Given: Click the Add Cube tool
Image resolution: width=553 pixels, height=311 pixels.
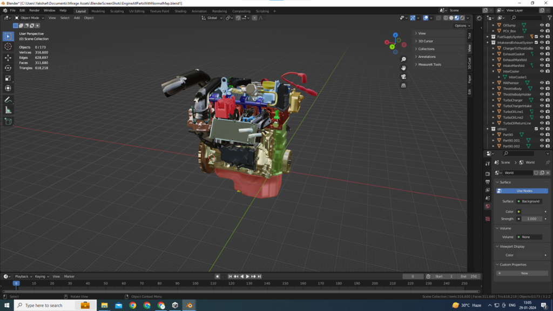Looking at the screenshot, I should point(8,122).
